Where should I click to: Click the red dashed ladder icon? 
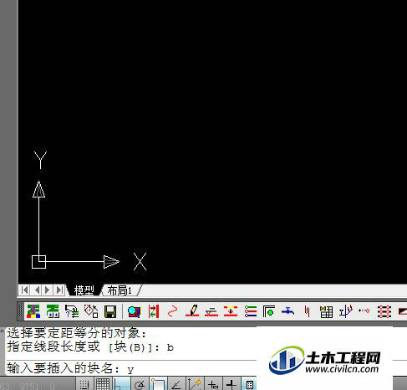click(x=384, y=311)
